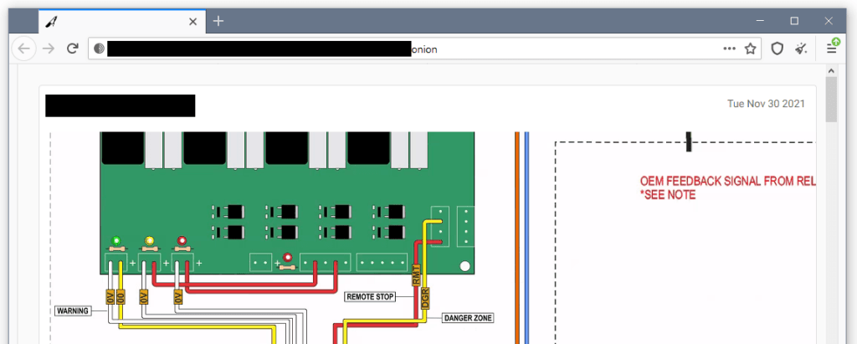Viewport: 857px width, 344px height.
Task: Click the REMOTE STOP label in diagram
Action: tap(369, 296)
